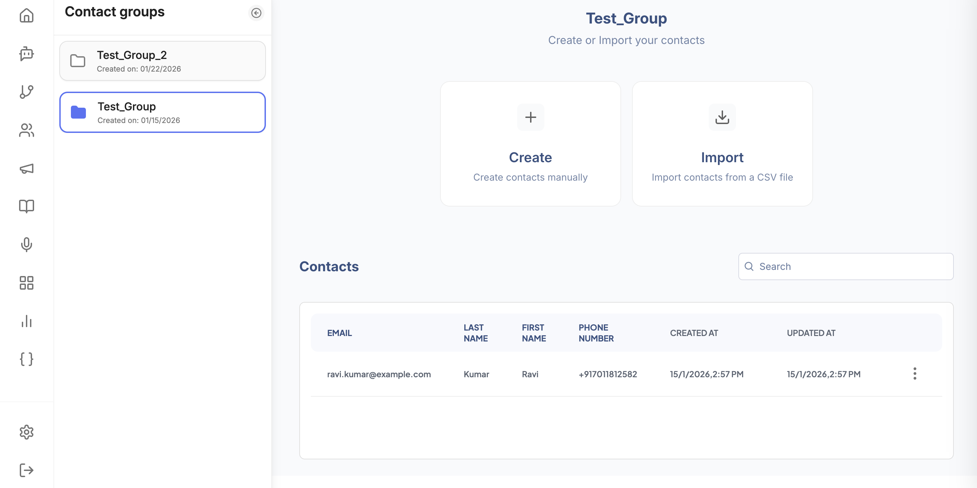The height and width of the screenshot is (488, 977).
Task: Sort contacts by the EMAIL column header
Action: pyautogui.click(x=339, y=333)
